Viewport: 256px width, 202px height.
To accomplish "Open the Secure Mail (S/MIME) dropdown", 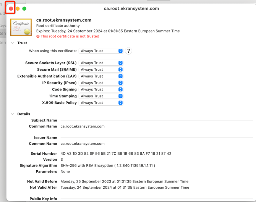I will tap(101, 69).
